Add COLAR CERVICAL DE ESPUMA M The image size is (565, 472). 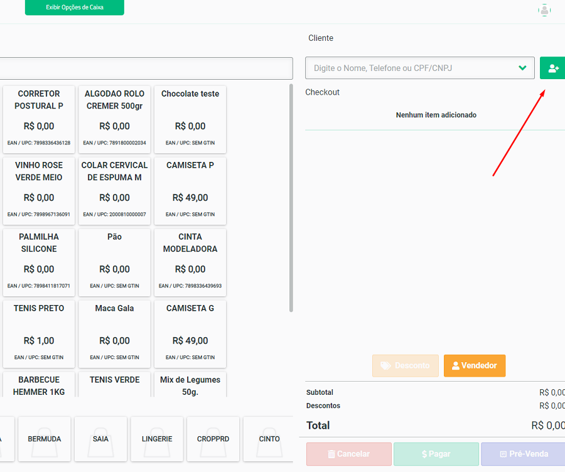(115, 191)
